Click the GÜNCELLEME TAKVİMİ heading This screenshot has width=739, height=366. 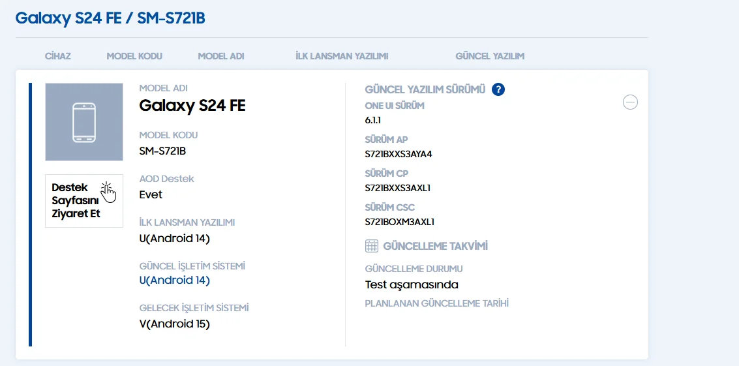[x=435, y=246]
